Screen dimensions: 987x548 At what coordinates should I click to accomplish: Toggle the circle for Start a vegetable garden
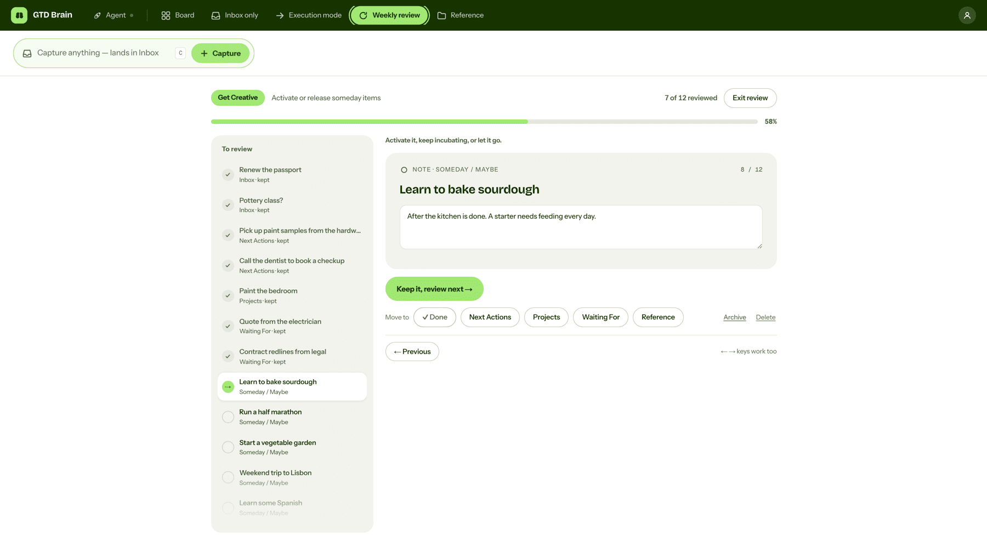(228, 447)
